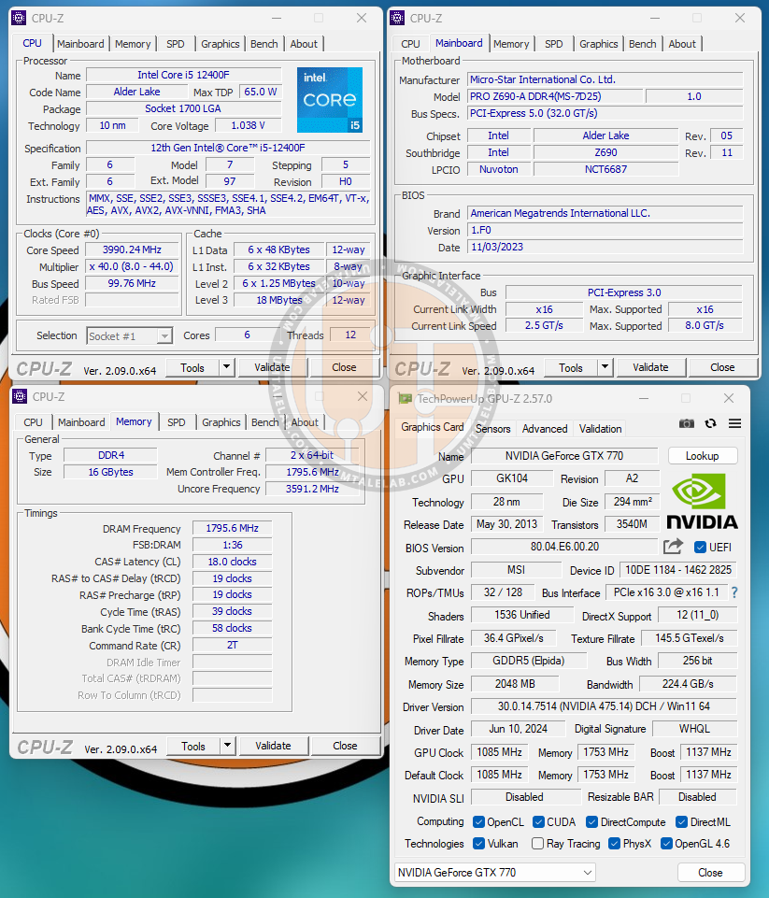Image resolution: width=769 pixels, height=898 pixels.
Task: Click the Manufacturer "Micro-Star International Co. Ltd."
Action: [605, 79]
